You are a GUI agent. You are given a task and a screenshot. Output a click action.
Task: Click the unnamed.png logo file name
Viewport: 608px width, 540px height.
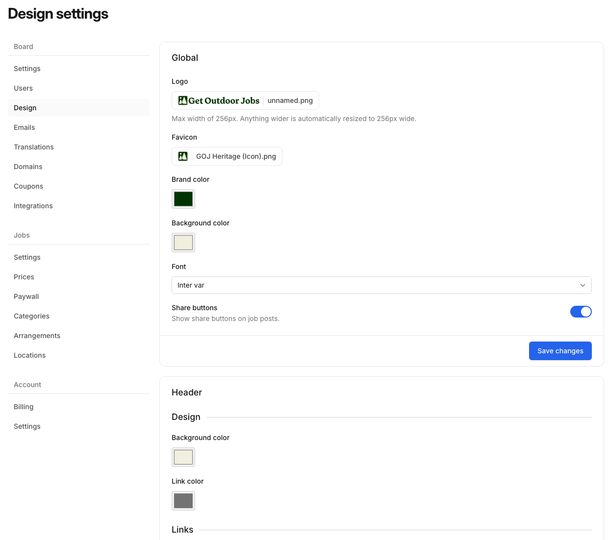tap(290, 100)
